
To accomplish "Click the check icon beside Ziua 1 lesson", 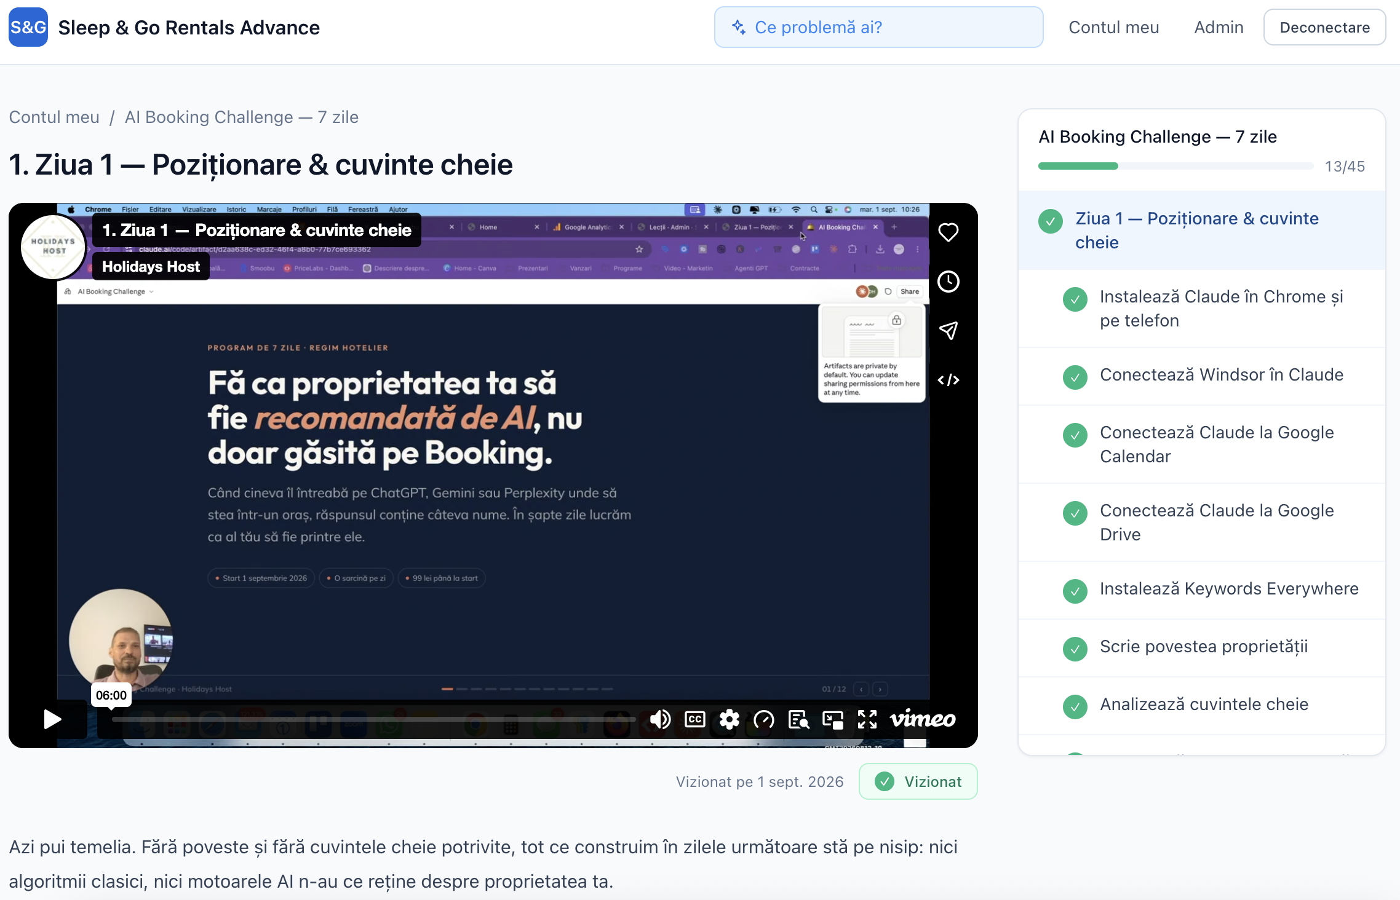I will click(1051, 221).
